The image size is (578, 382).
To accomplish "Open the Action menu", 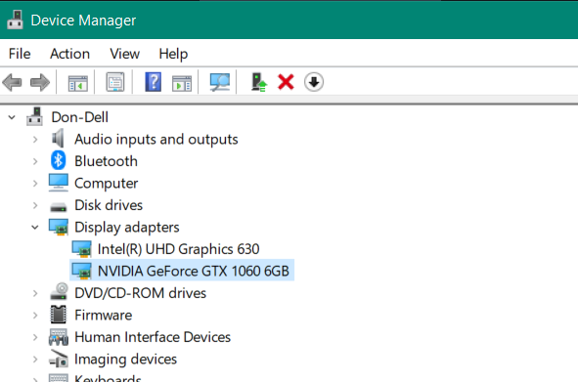I will pos(70,54).
